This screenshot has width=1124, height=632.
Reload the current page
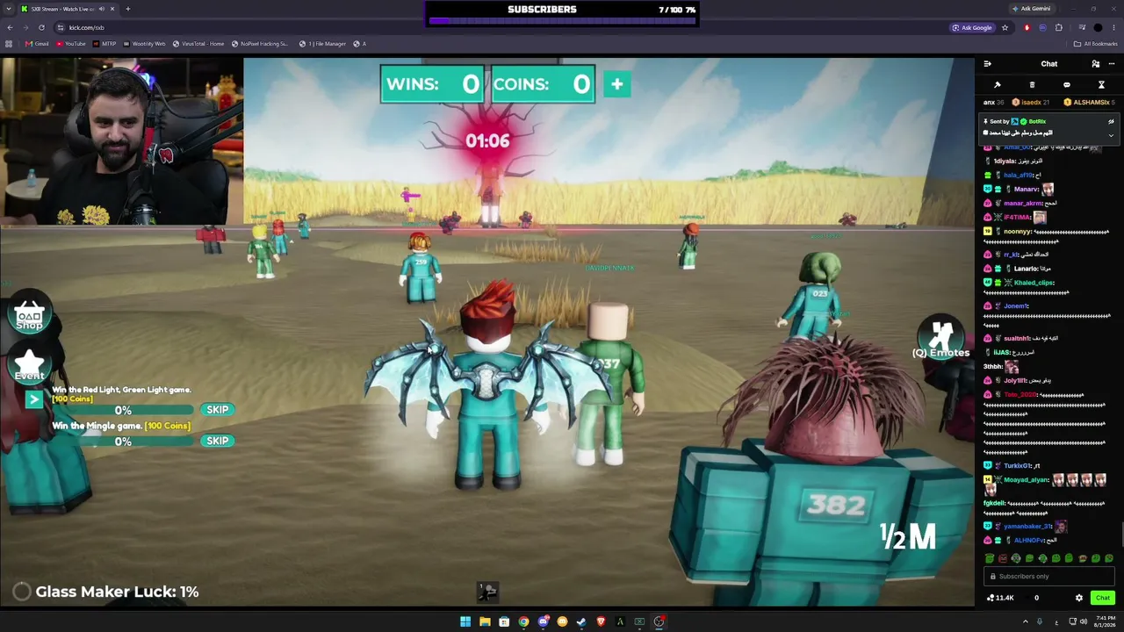coord(41,27)
